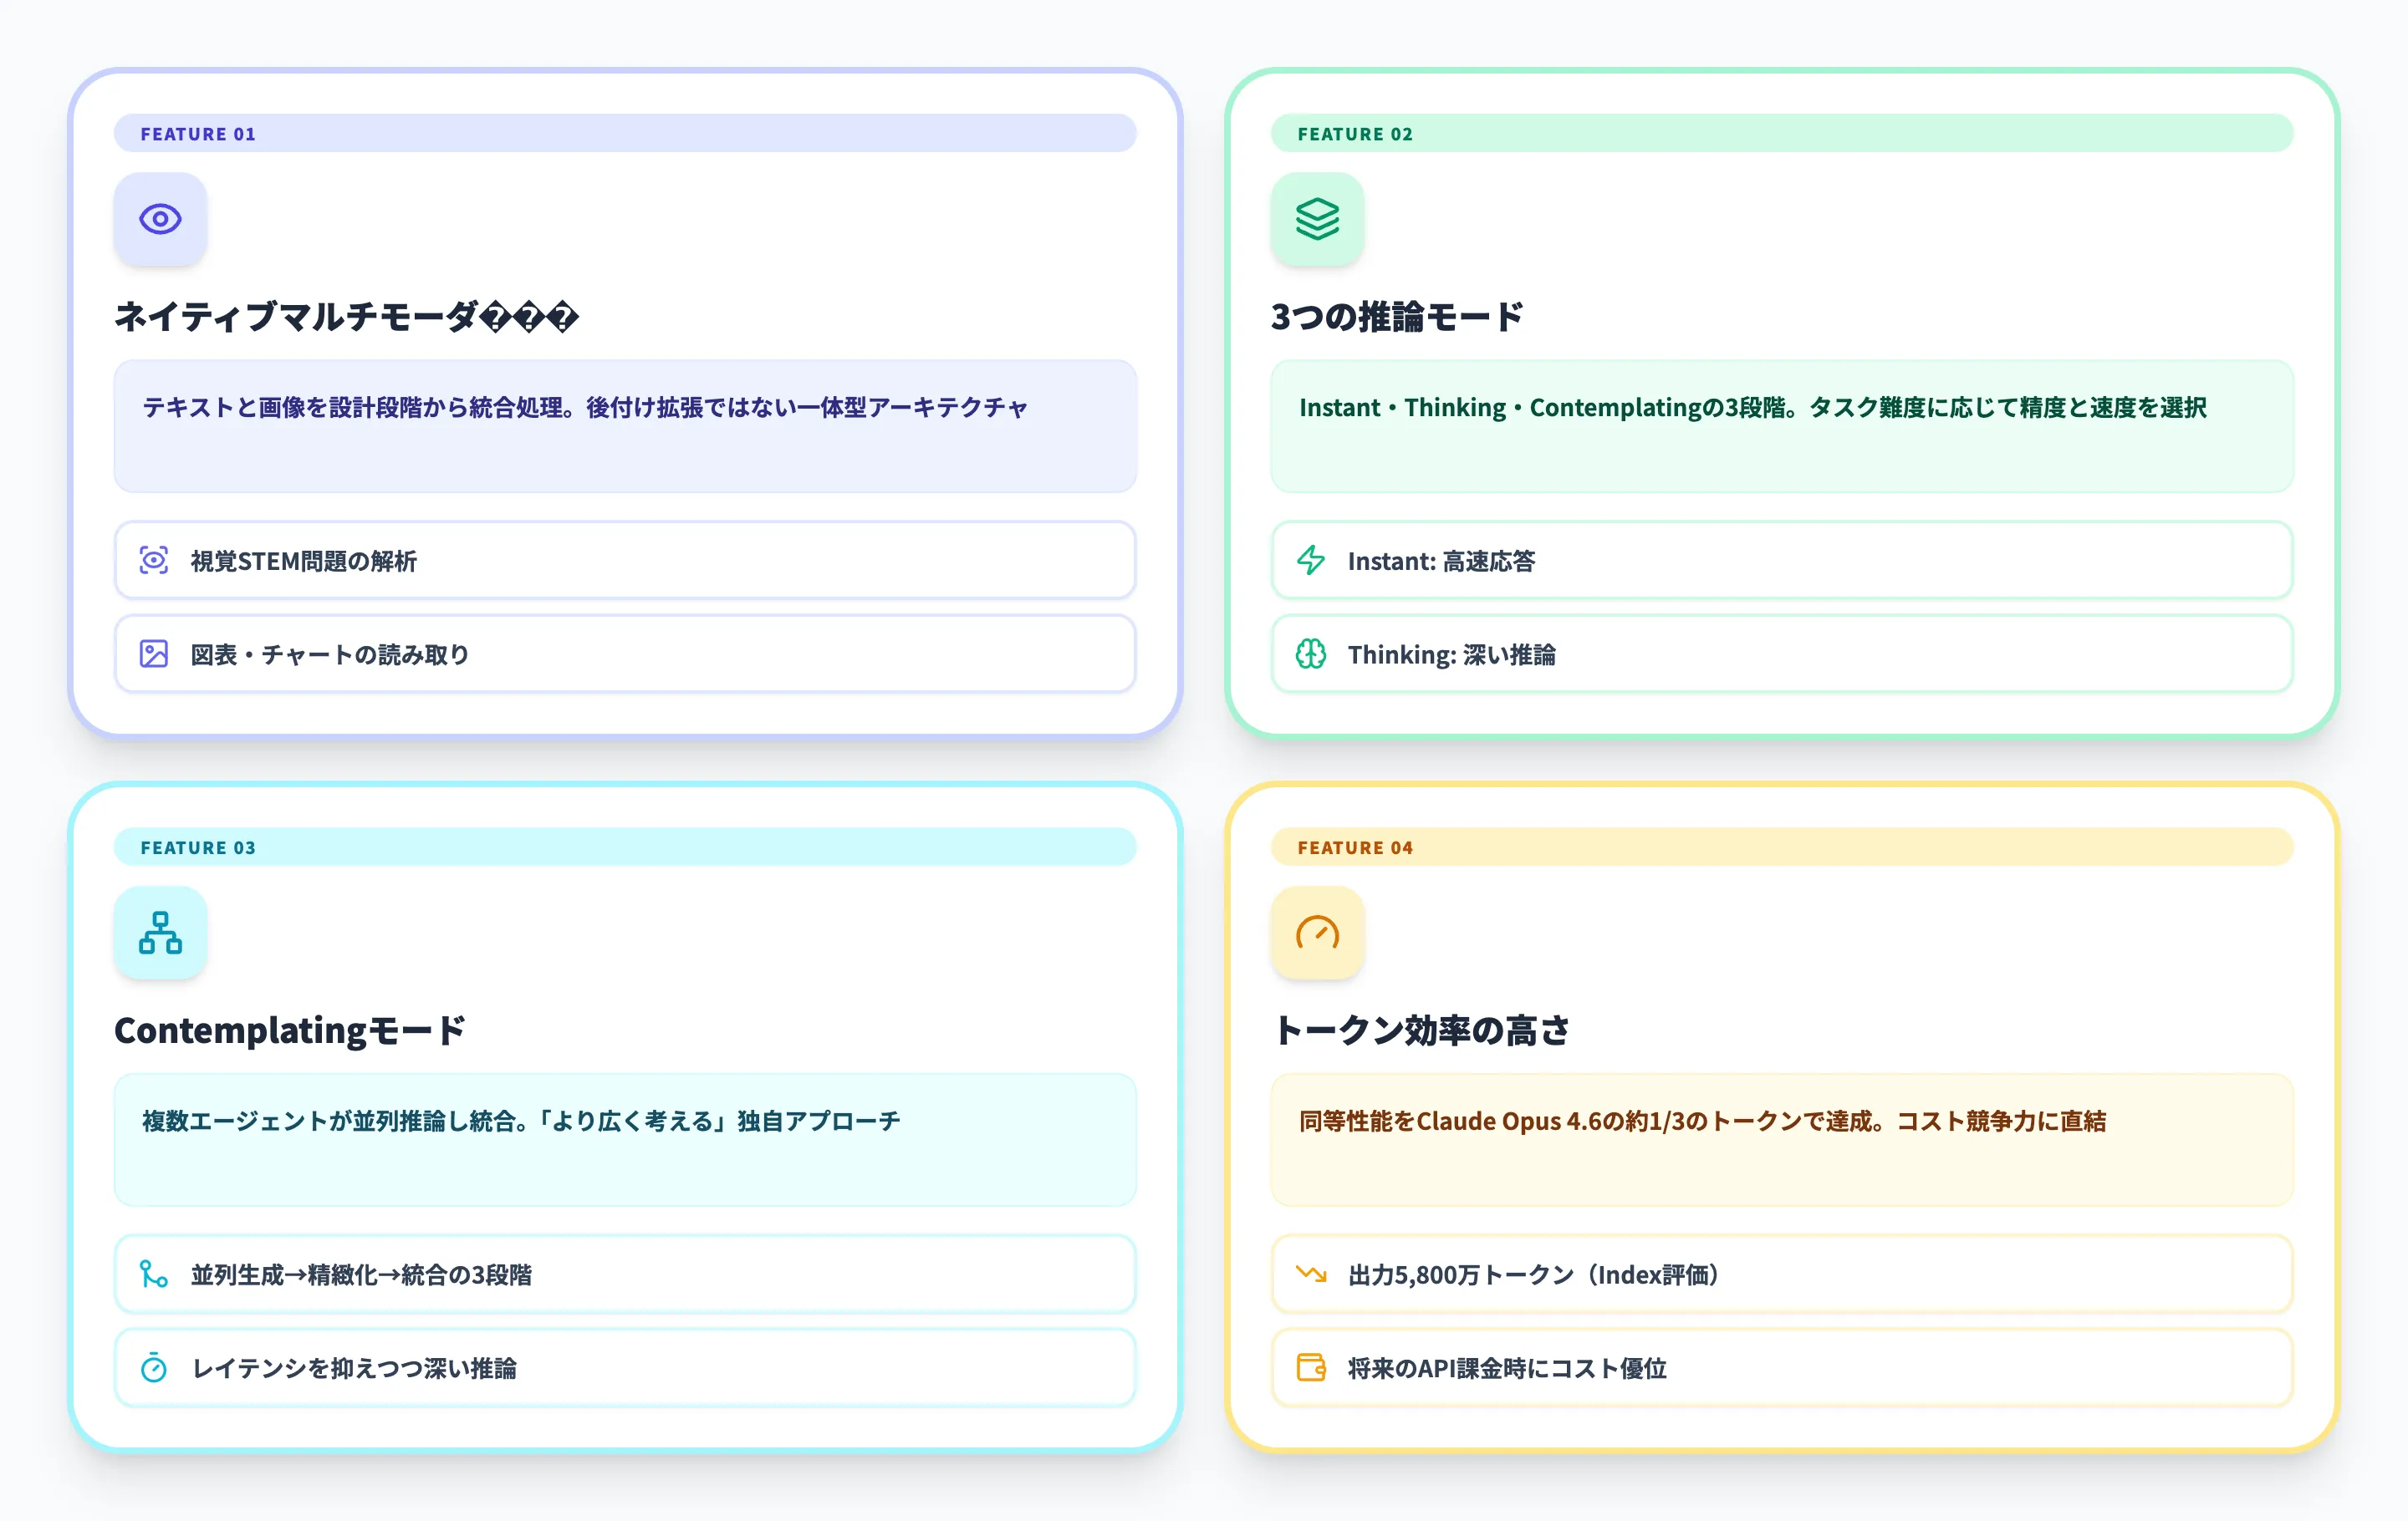Screen dimensions: 2408x1521
Task: Click the image icon beside 図表・チャートの読み取り
Action: click(155, 654)
